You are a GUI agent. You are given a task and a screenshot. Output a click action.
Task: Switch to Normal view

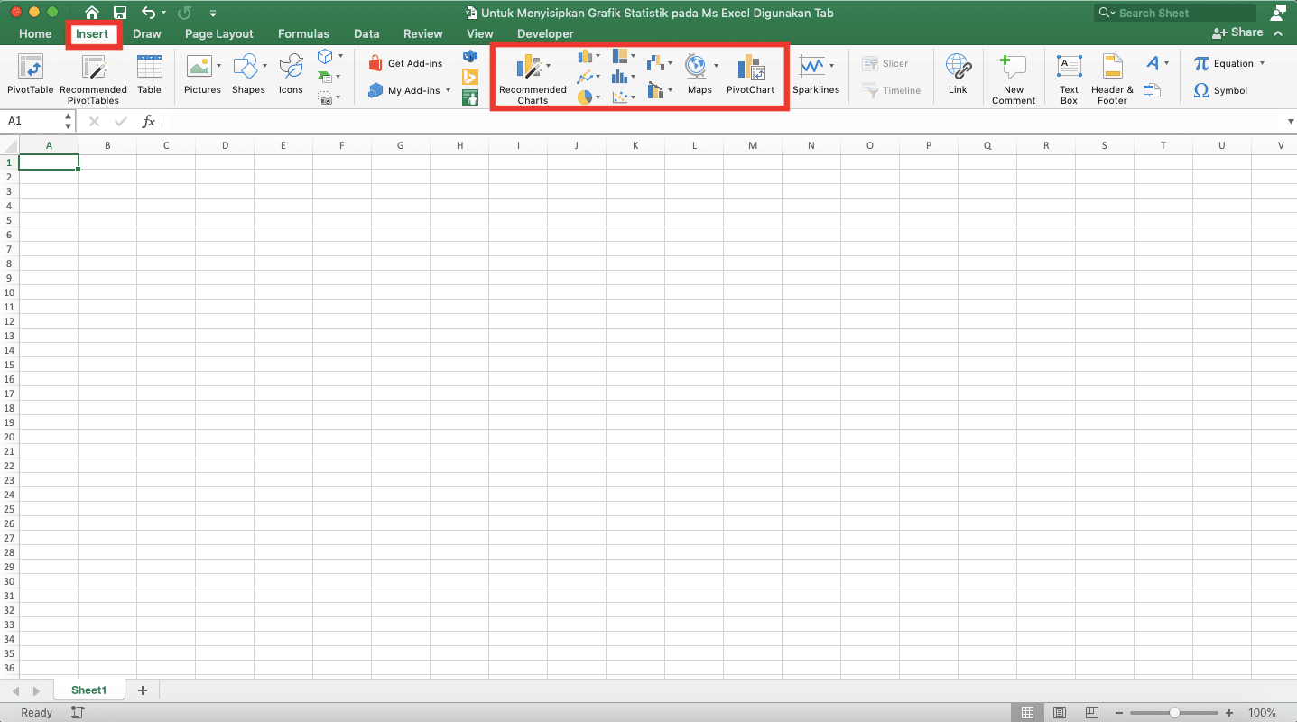pos(1028,713)
